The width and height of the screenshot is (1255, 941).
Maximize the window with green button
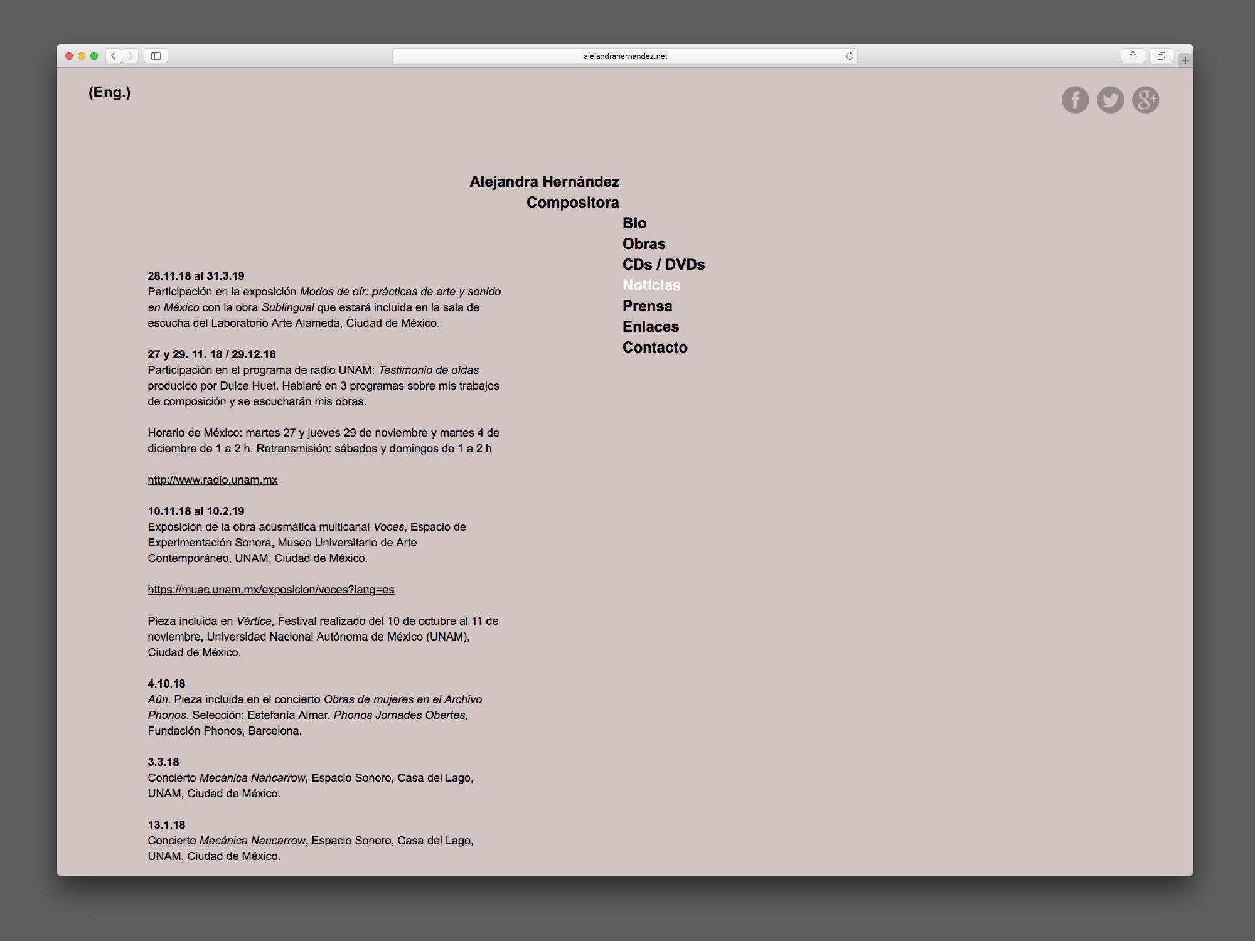[x=94, y=56]
